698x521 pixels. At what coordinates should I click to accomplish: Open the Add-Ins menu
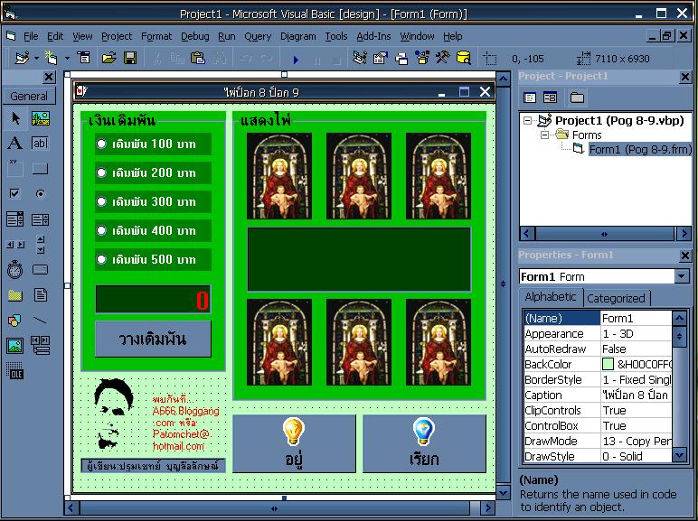[x=373, y=36]
